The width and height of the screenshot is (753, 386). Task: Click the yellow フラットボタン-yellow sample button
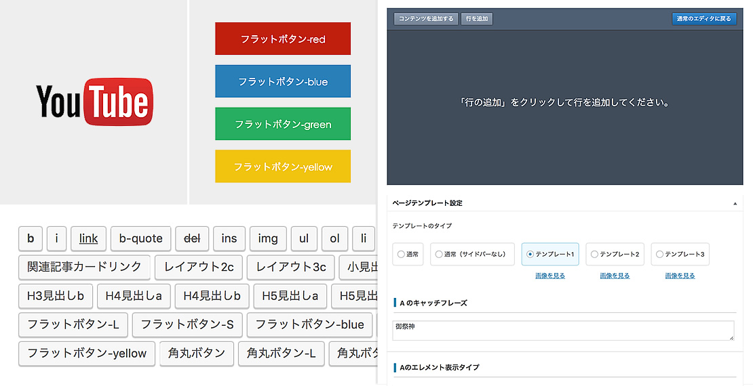point(283,167)
